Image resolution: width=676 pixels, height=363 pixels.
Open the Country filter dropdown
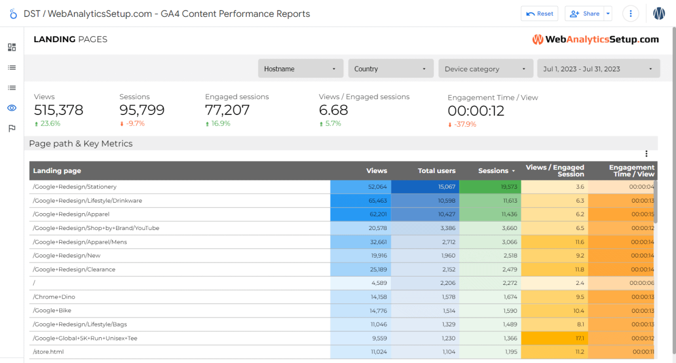click(391, 68)
